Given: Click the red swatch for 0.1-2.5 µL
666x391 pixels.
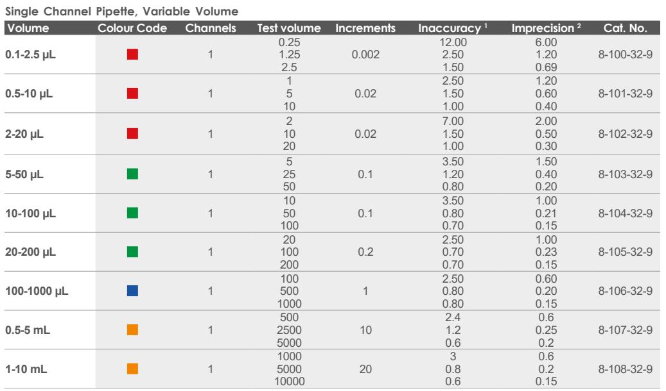Looking at the screenshot, I should pyautogui.click(x=133, y=54).
